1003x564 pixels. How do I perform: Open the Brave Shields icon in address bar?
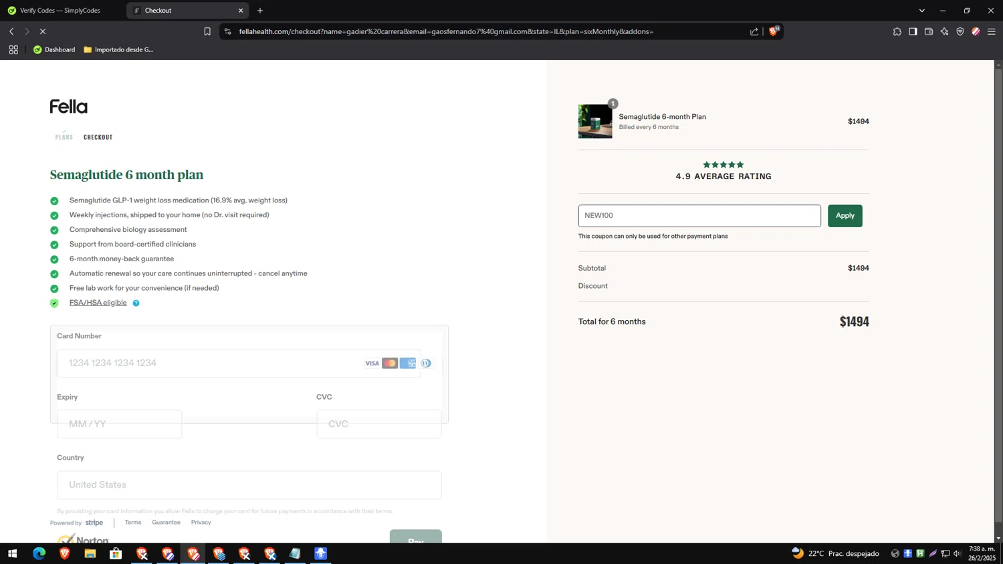coord(774,31)
